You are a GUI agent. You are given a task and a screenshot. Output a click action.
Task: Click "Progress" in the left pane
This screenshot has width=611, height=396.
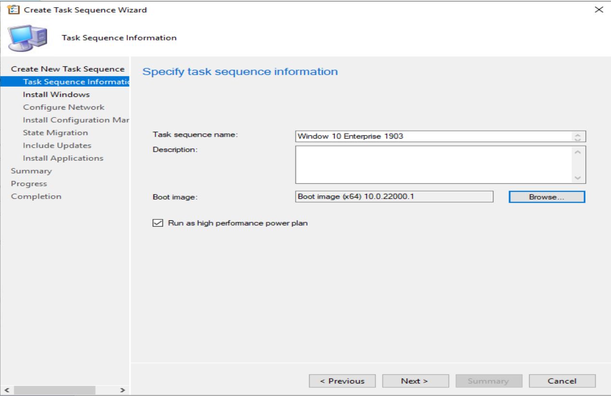[x=30, y=183]
